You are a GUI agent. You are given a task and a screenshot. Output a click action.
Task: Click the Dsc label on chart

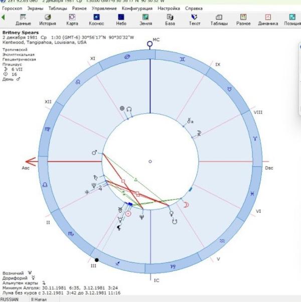[269, 168]
